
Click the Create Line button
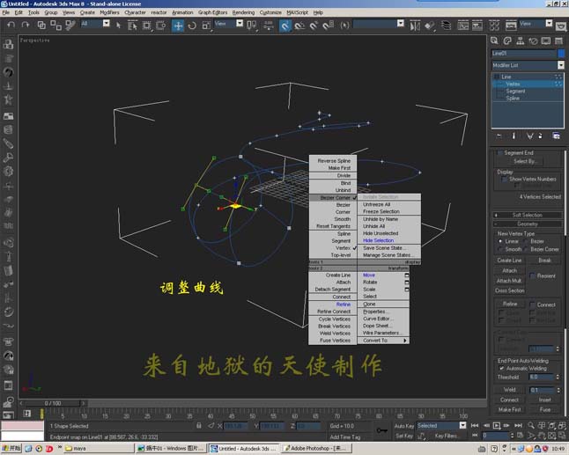[x=509, y=261]
